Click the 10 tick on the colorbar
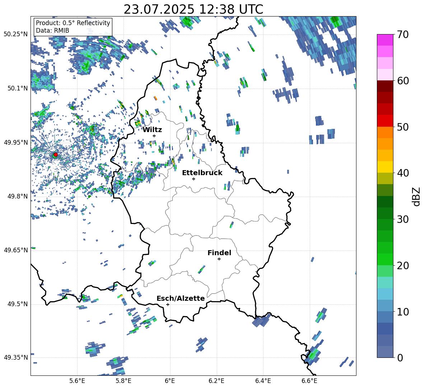The image size is (425, 388). pos(402,312)
